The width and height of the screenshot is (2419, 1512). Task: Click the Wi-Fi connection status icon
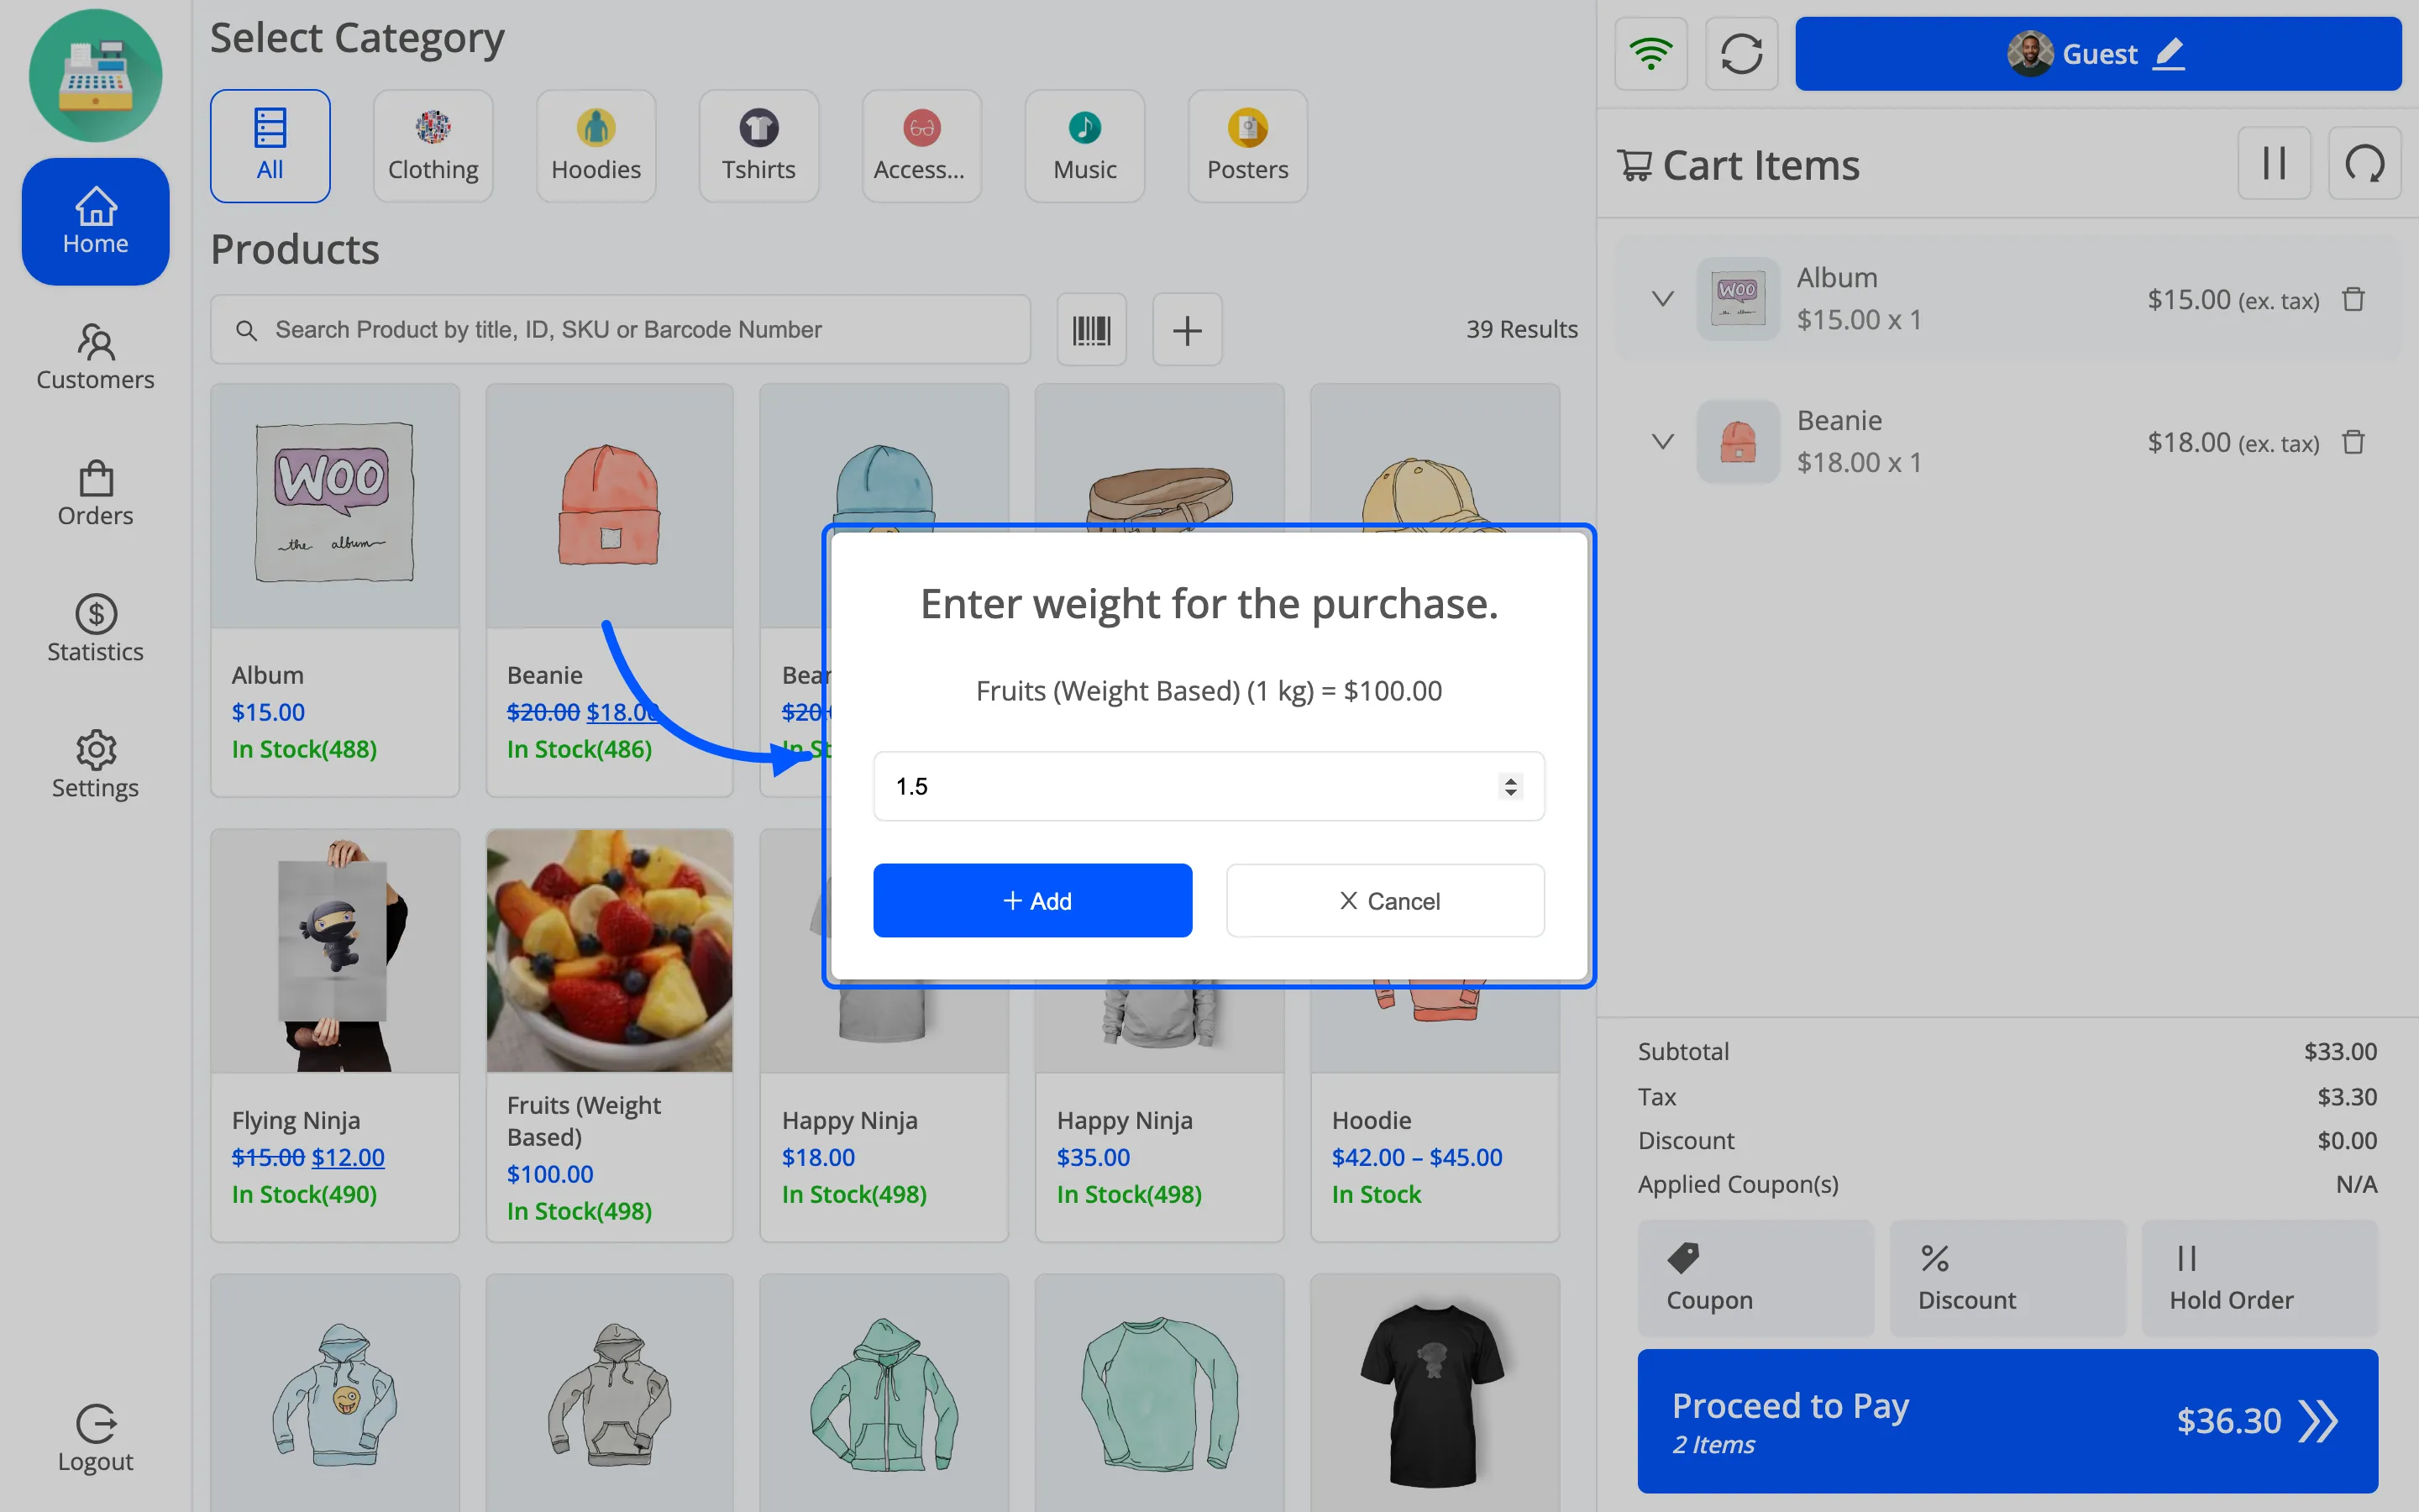[x=1650, y=53]
